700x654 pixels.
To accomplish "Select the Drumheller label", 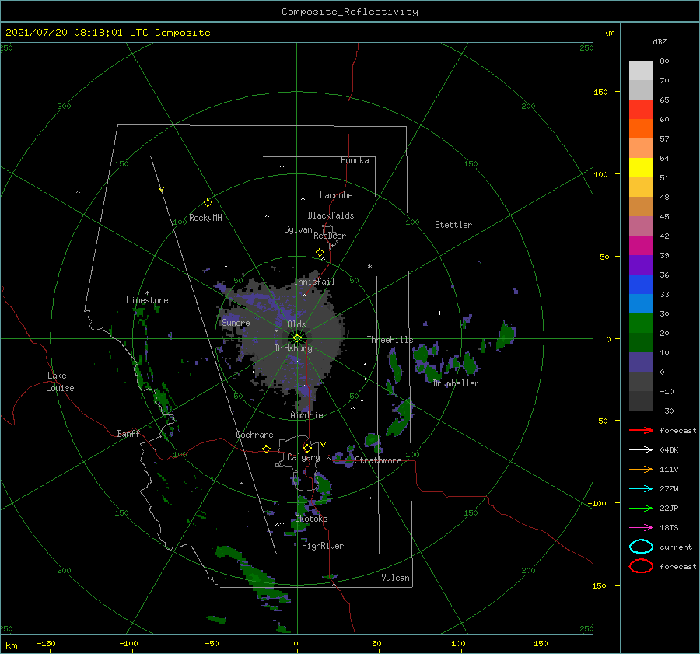I will point(456,383).
